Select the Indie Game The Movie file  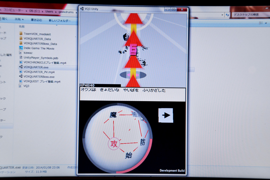(x=37, y=48)
